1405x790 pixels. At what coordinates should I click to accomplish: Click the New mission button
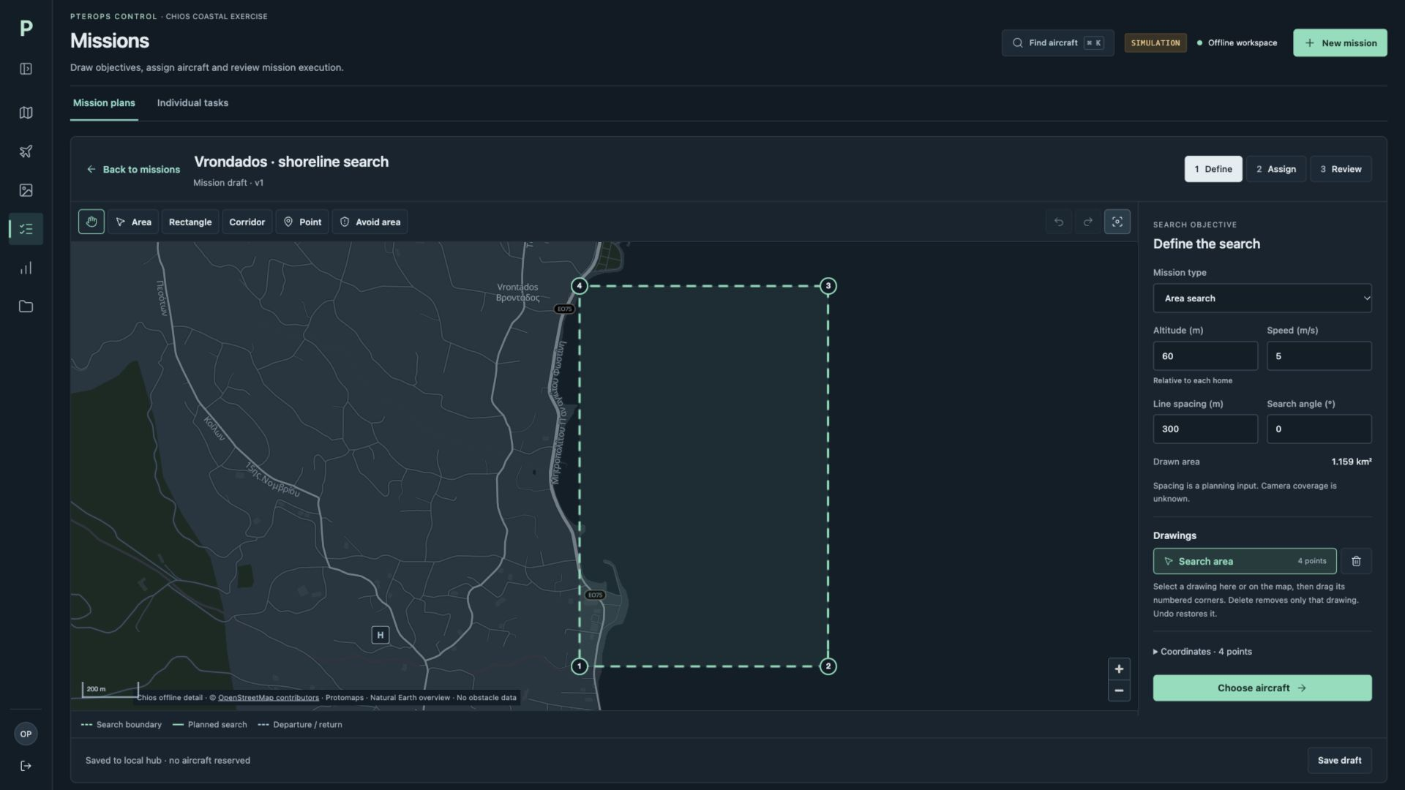coord(1340,43)
